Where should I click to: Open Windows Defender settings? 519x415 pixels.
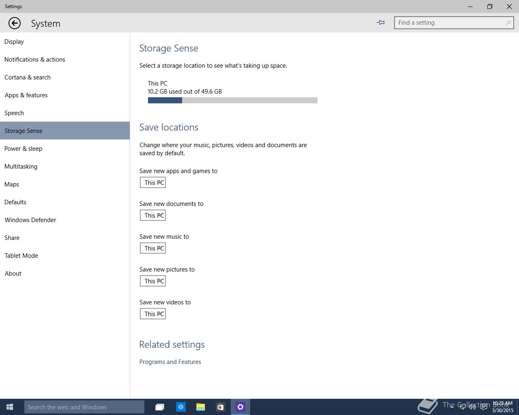click(x=65, y=220)
